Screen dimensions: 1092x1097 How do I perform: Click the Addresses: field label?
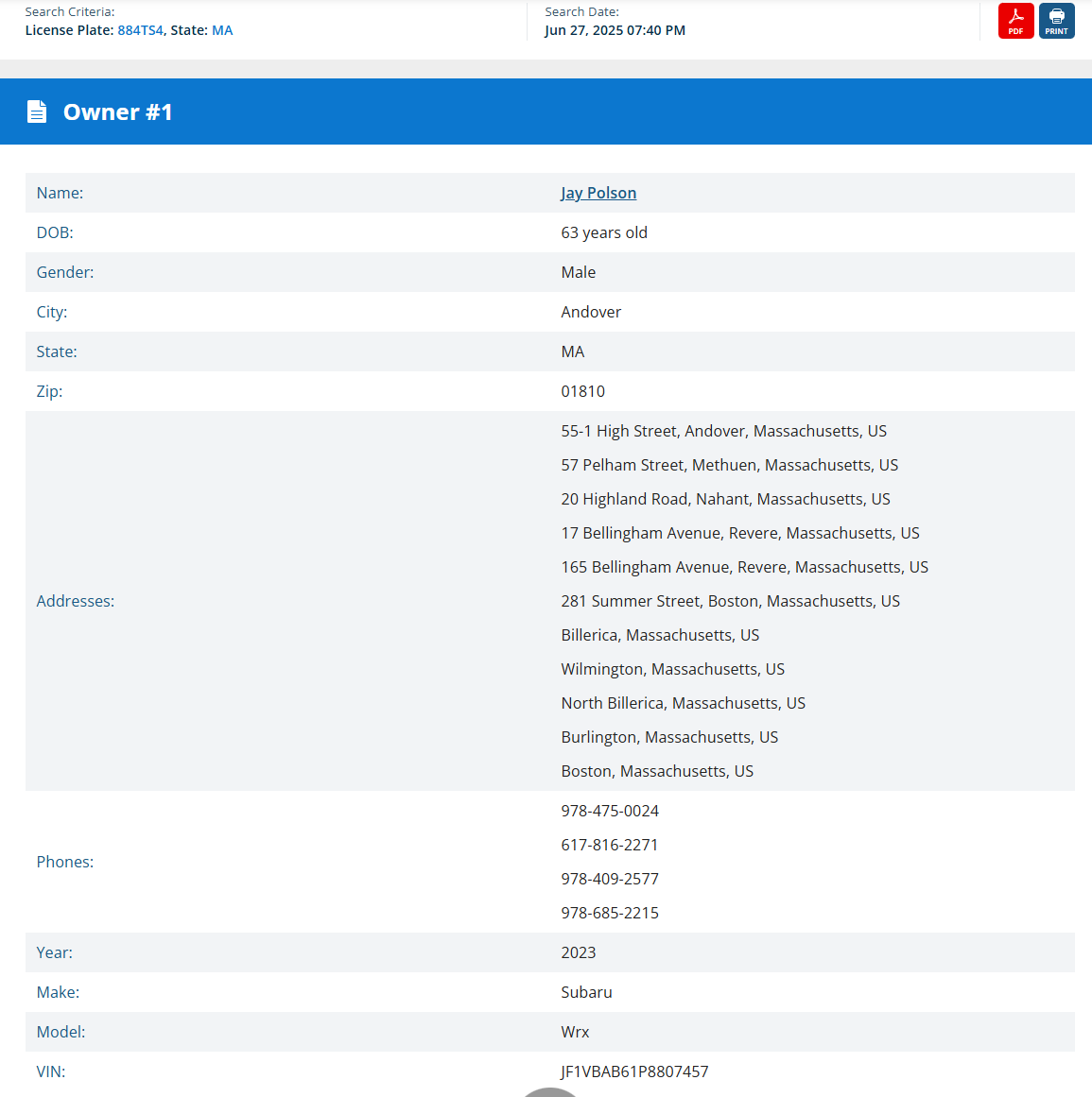pyautogui.click(x=75, y=602)
